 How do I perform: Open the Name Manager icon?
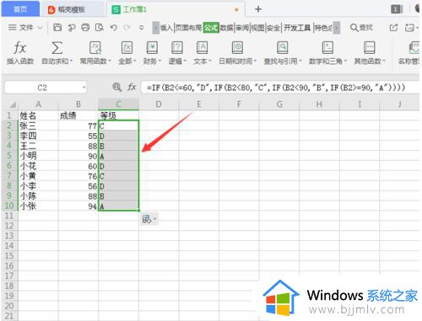click(x=414, y=48)
